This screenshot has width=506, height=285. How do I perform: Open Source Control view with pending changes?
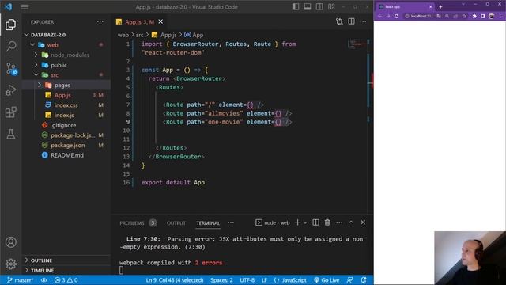(11, 69)
